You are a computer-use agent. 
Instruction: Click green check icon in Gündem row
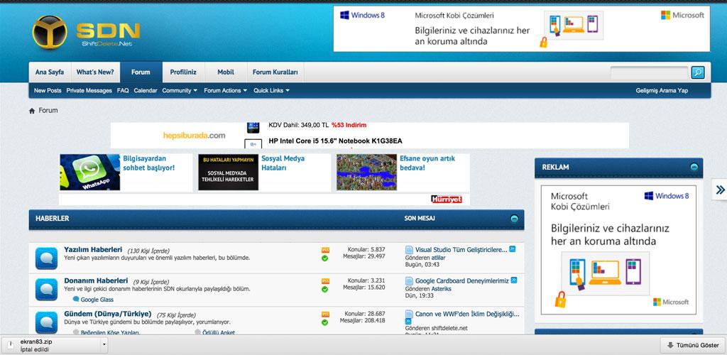click(324, 322)
